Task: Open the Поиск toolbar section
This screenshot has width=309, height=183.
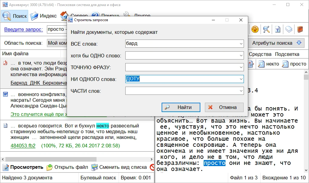Action: [x=15, y=16]
